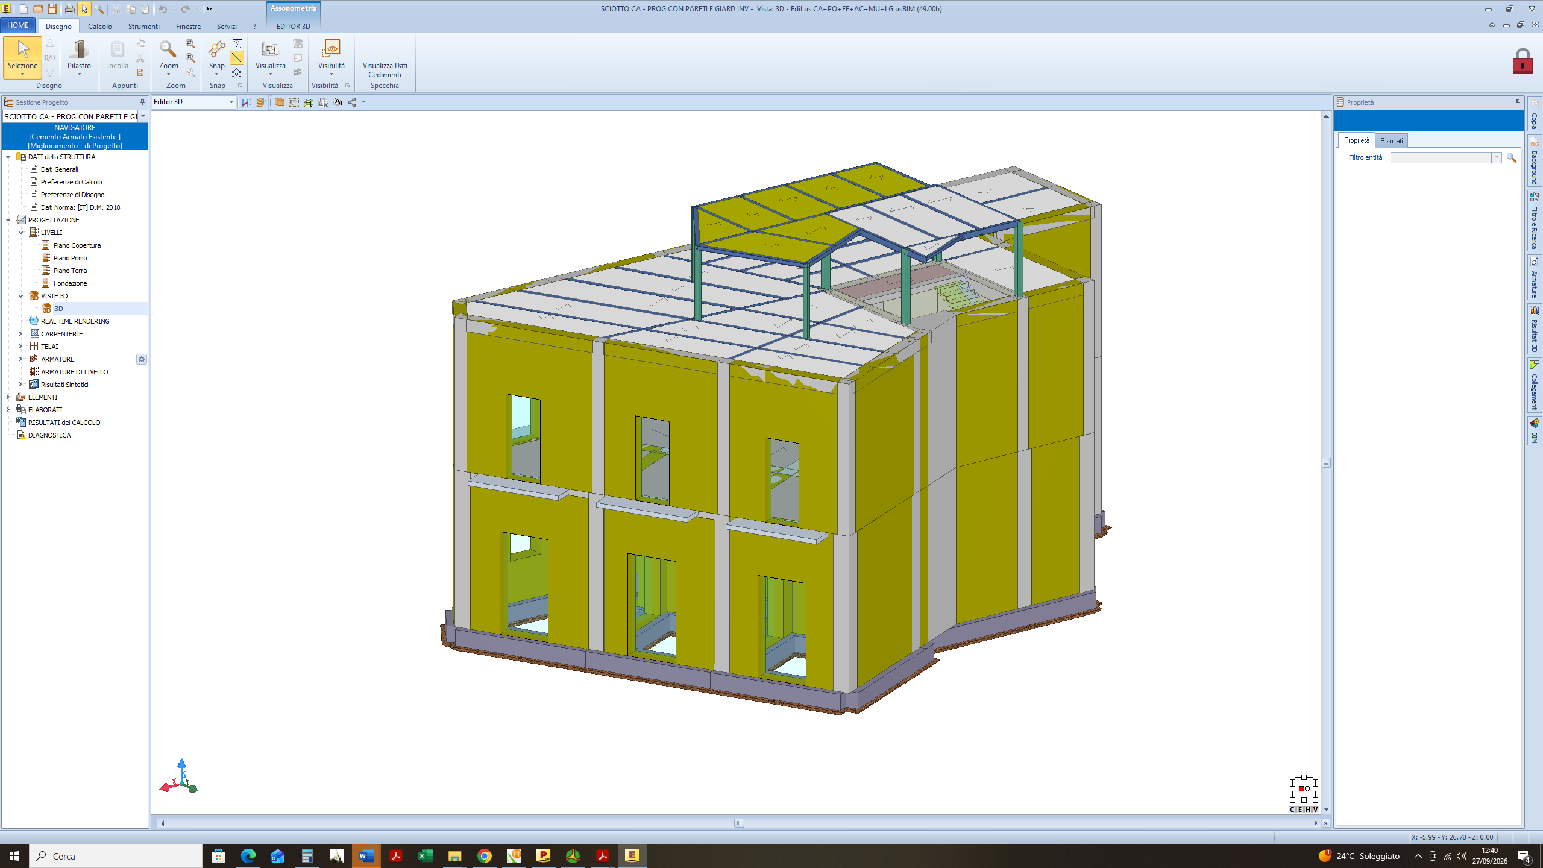This screenshot has height=868, width=1543.
Task: Open the Piano Primo level
Action: pyautogui.click(x=70, y=258)
